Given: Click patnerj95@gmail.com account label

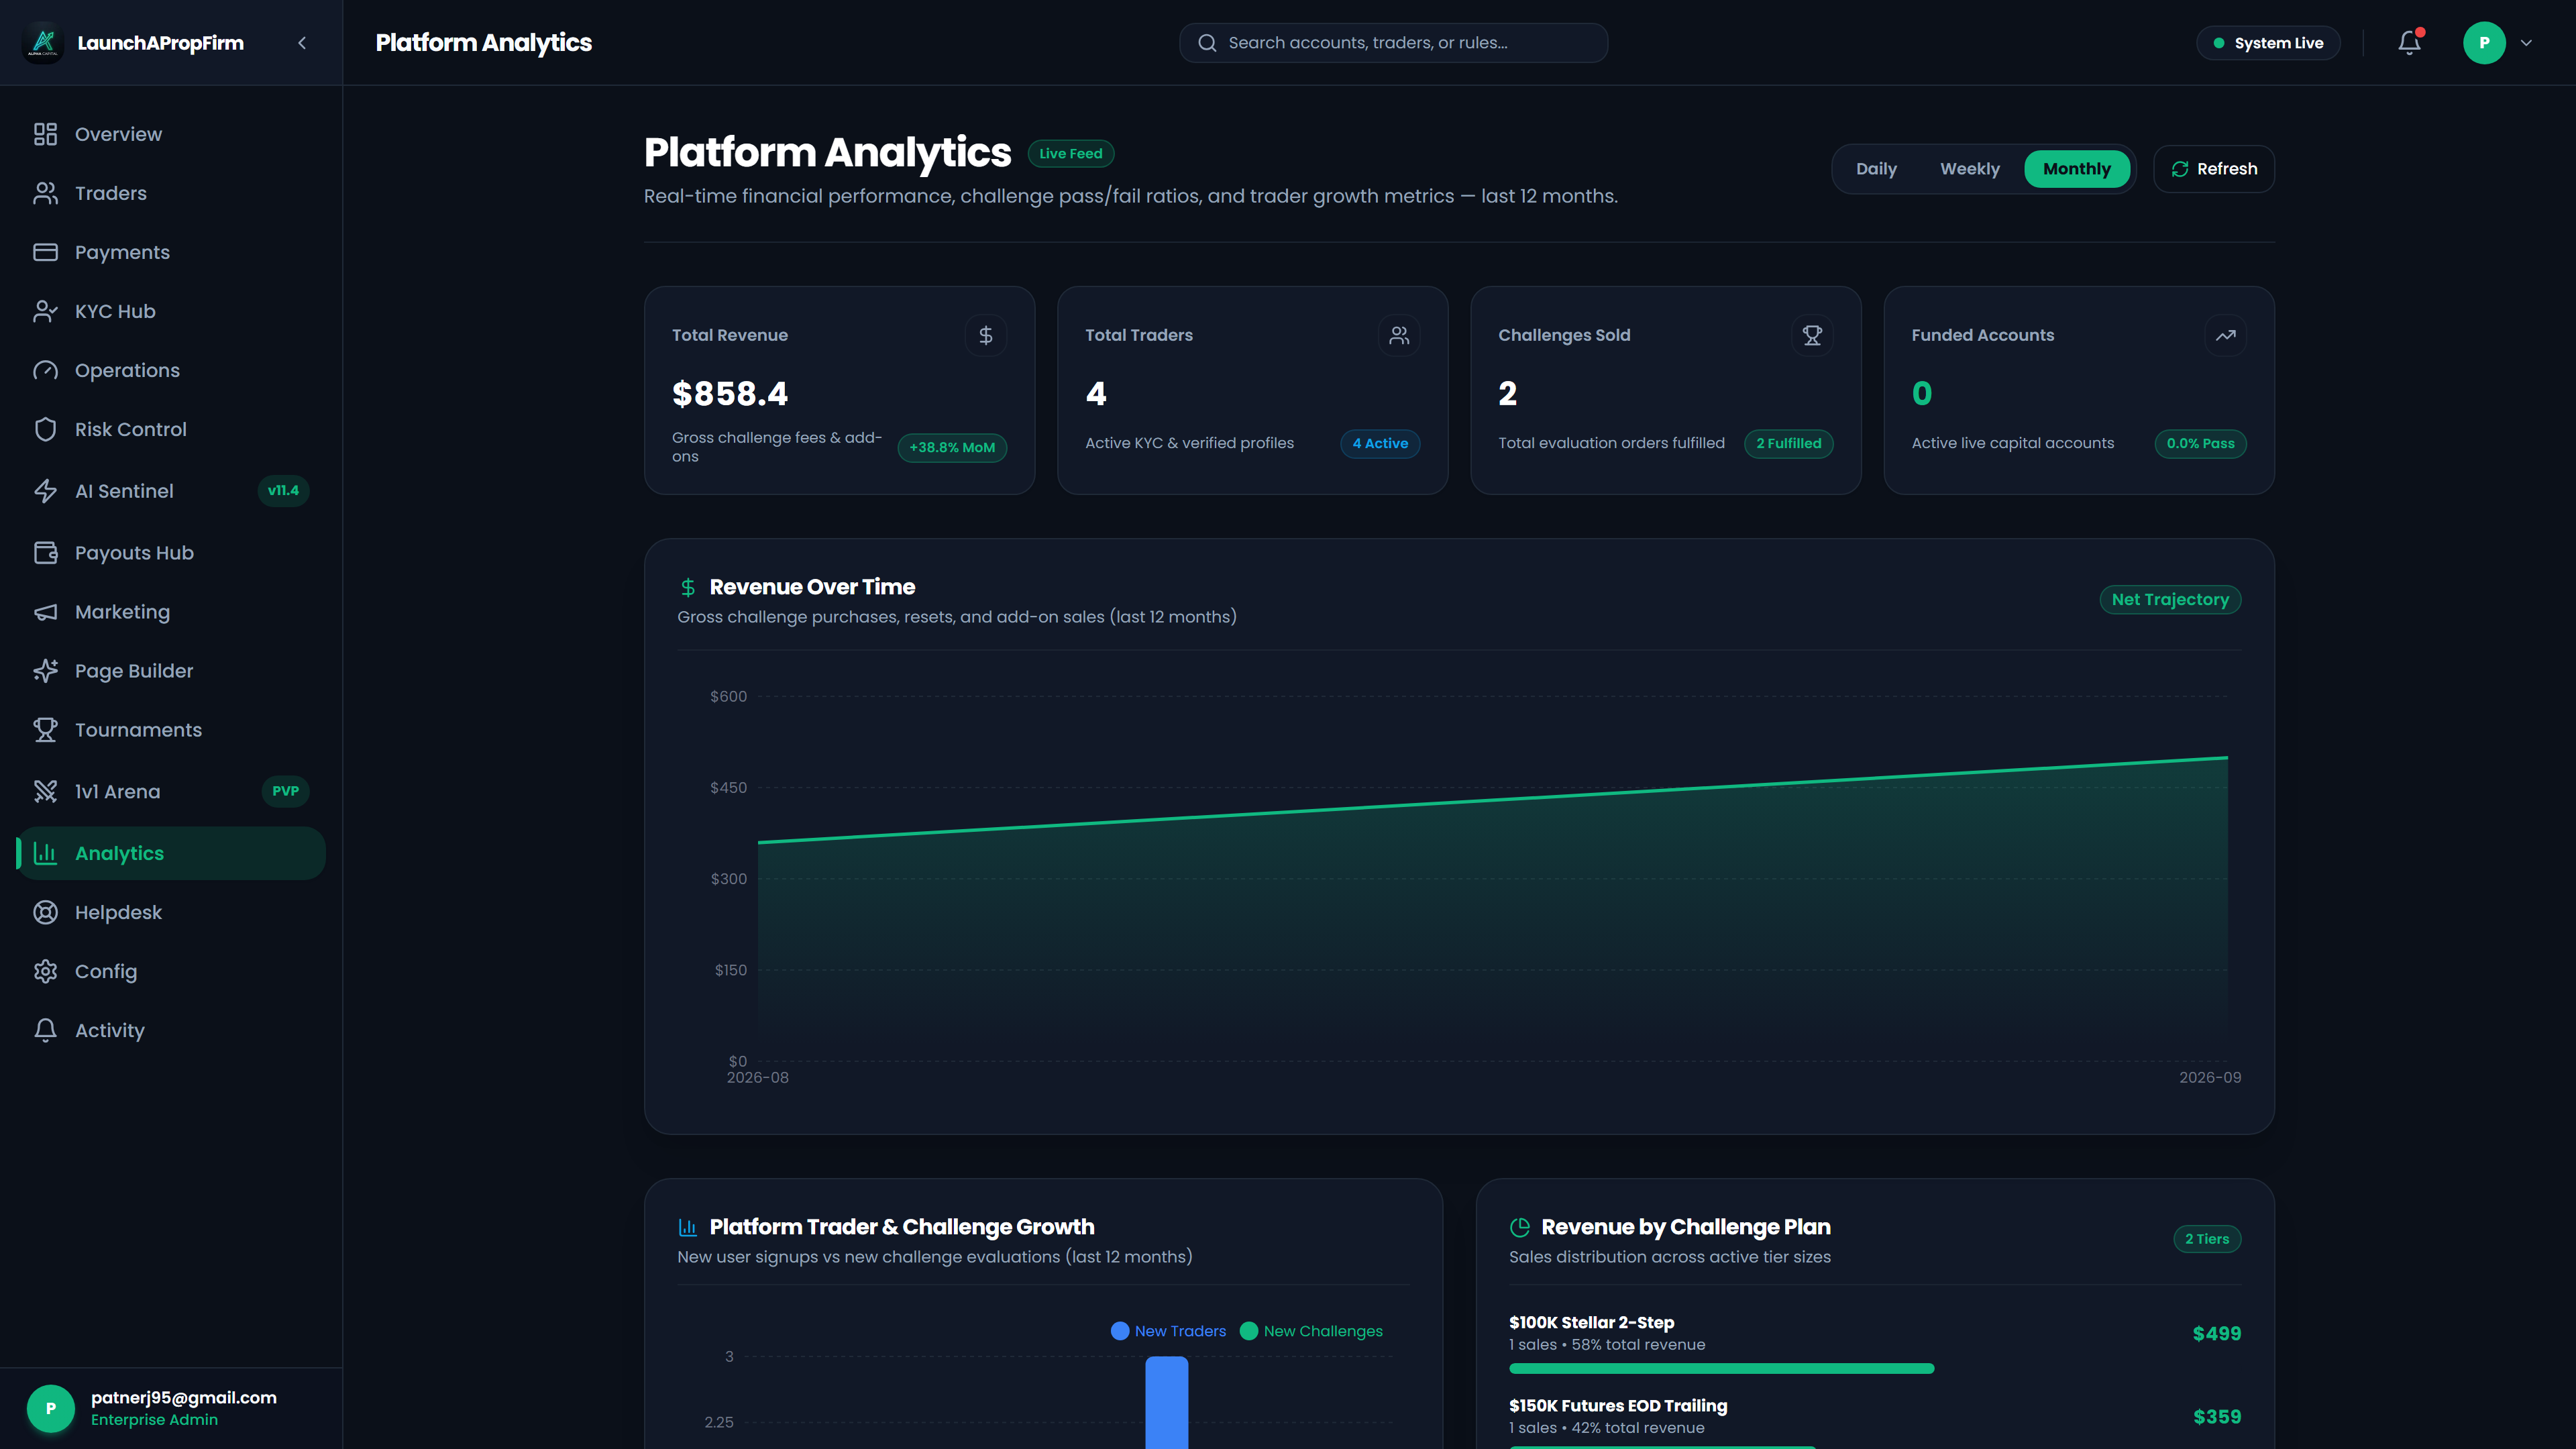Looking at the screenshot, I should (184, 1397).
